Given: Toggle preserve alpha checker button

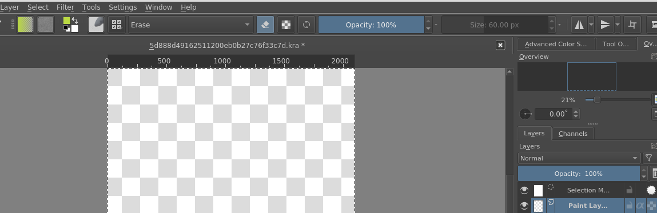Looking at the screenshot, I should point(286,25).
